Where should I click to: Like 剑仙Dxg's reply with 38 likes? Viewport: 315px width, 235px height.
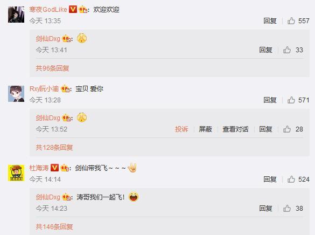[x=287, y=208]
